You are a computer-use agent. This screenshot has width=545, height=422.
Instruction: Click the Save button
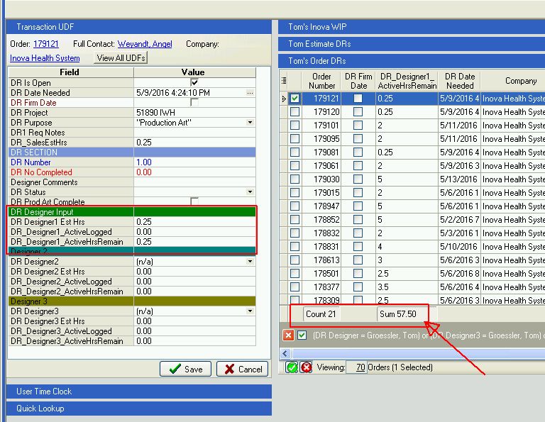point(185,369)
